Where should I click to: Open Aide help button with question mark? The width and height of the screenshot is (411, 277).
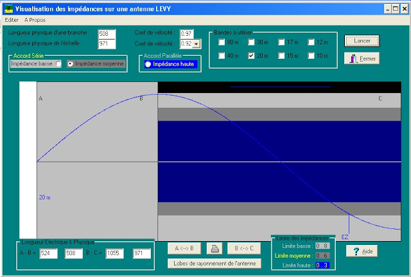point(362,251)
